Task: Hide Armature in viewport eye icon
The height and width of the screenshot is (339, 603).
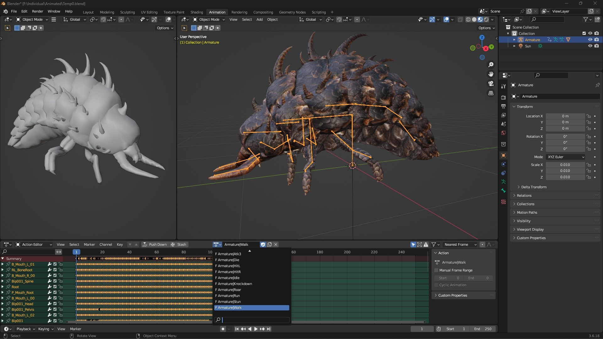Action: (x=590, y=40)
